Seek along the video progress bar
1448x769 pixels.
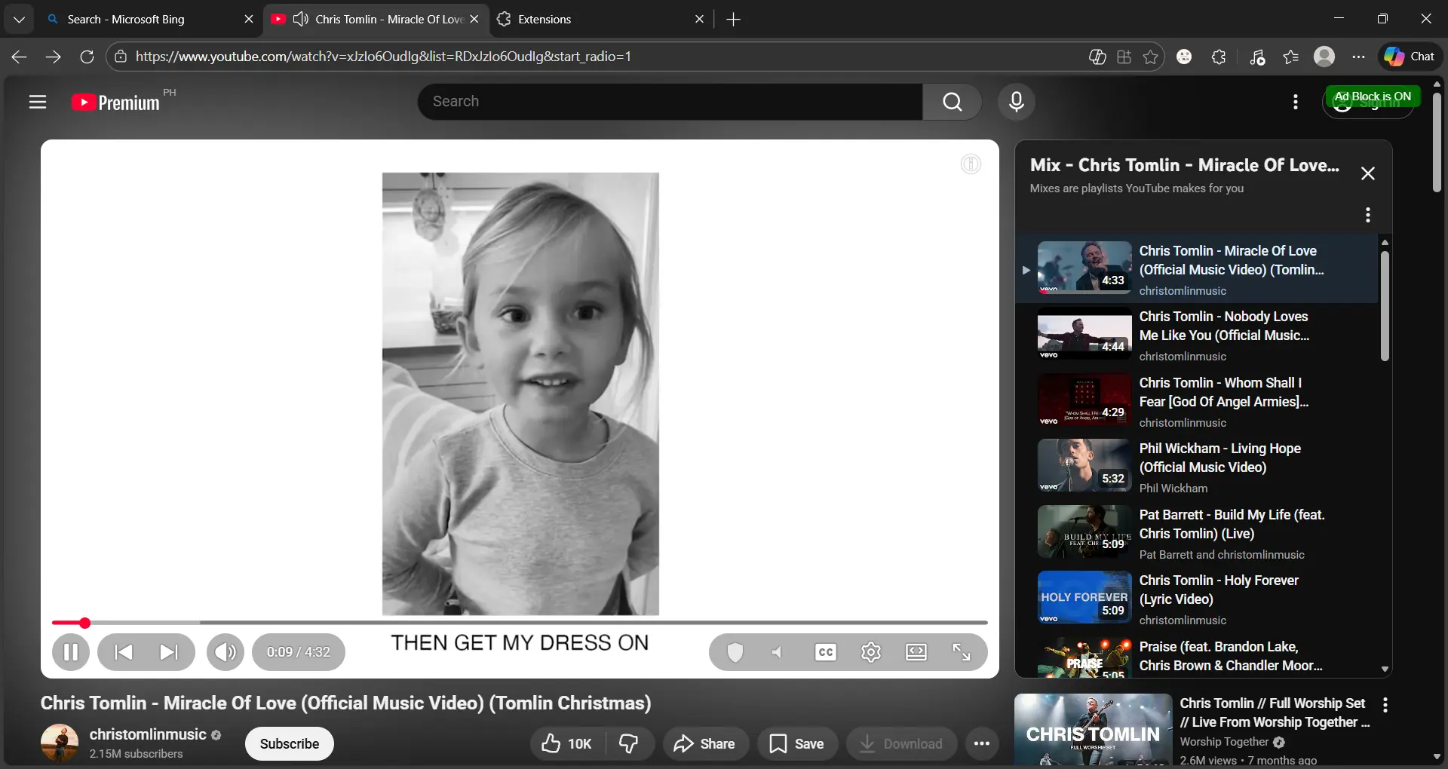pos(520,623)
